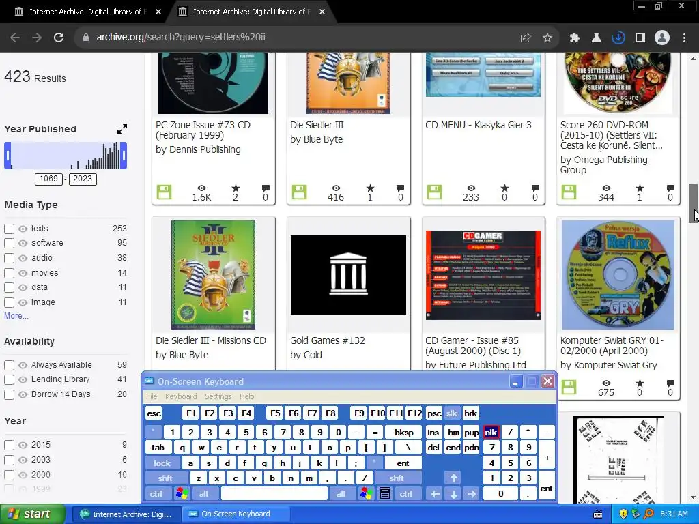Toggle eye icon next to data filter
699x524 pixels.
tap(23, 288)
